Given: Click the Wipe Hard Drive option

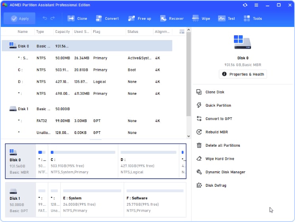Looking at the screenshot, I should pyautogui.click(x=220, y=159).
